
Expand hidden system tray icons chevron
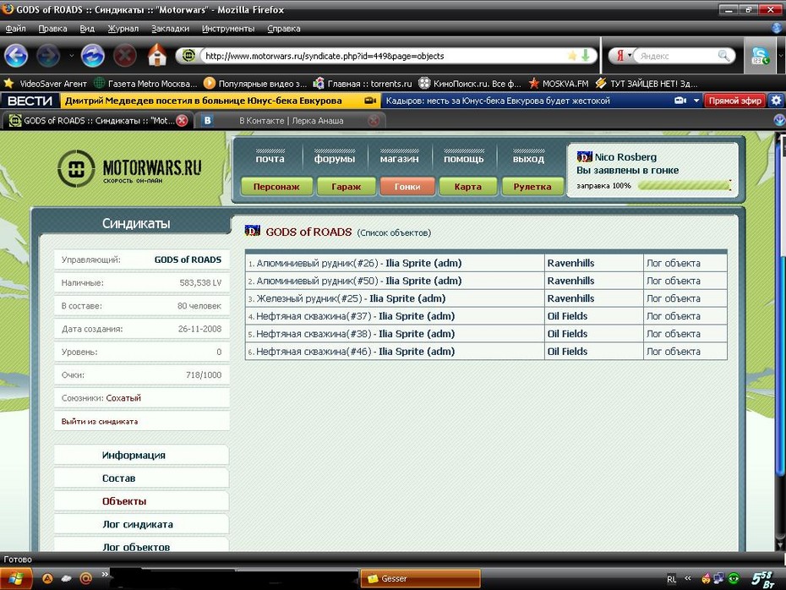pyautogui.click(x=688, y=579)
